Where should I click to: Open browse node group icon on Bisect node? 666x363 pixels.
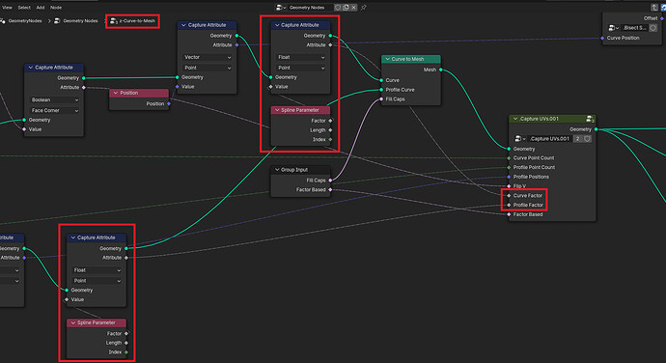(x=613, y=28)
